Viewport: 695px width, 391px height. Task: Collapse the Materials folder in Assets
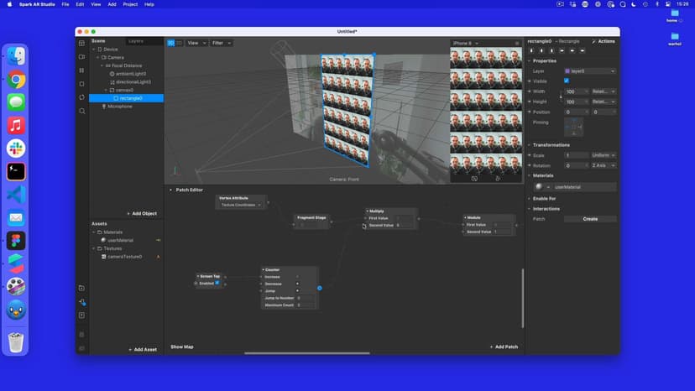94,232
